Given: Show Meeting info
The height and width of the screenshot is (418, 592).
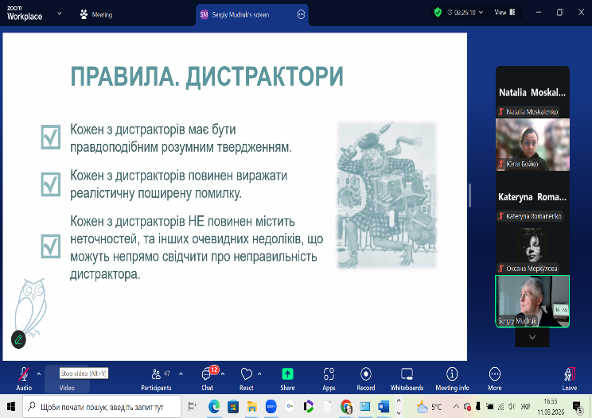Looking at the screenshot, I should (452, 377).
